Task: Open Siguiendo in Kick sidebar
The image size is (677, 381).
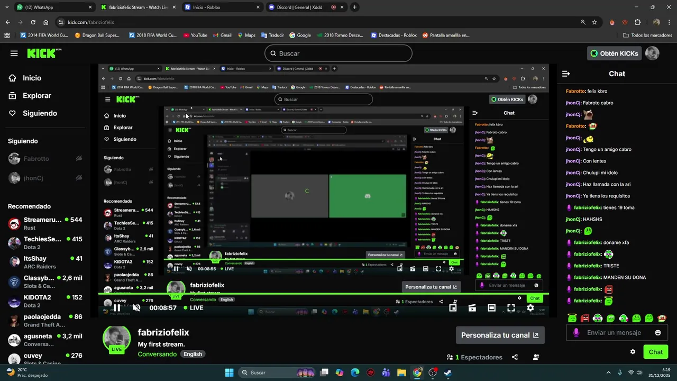Action: pyautogui.click(x=33, y=113)
